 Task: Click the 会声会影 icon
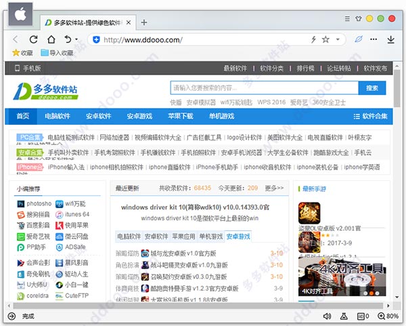pos(20,263)
